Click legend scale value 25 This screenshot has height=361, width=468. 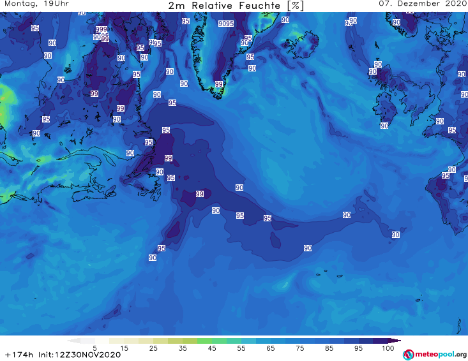[x=153, y=348]
